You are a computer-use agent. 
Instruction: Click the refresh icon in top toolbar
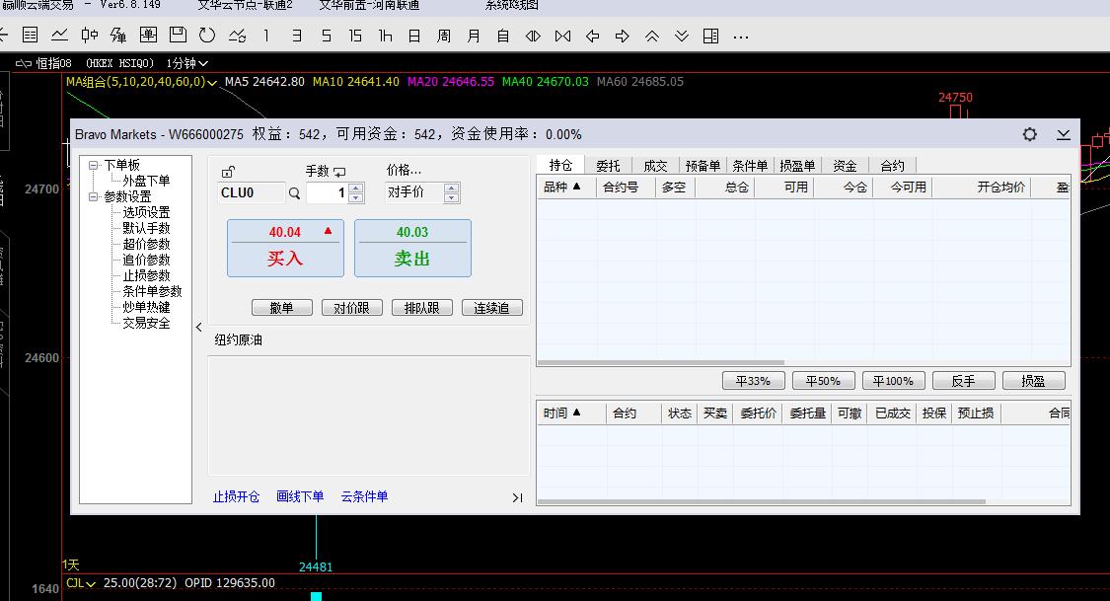tap(207, 36)
